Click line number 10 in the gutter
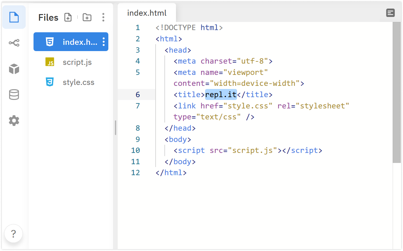The height and width of the screenshot is (251, 403). click(135, 150)
